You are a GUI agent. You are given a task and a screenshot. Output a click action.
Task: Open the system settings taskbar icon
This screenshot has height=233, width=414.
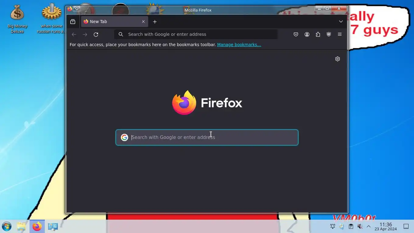click(53, 226)
